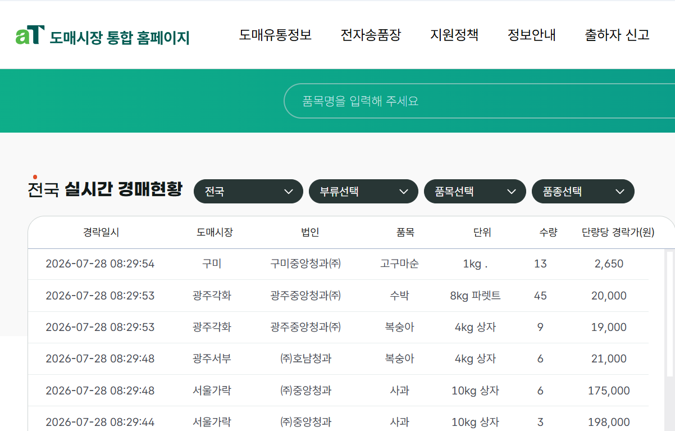Open the 도매유통정보 menu
Viewport: 675px width, 431px height.
(275, 35)
